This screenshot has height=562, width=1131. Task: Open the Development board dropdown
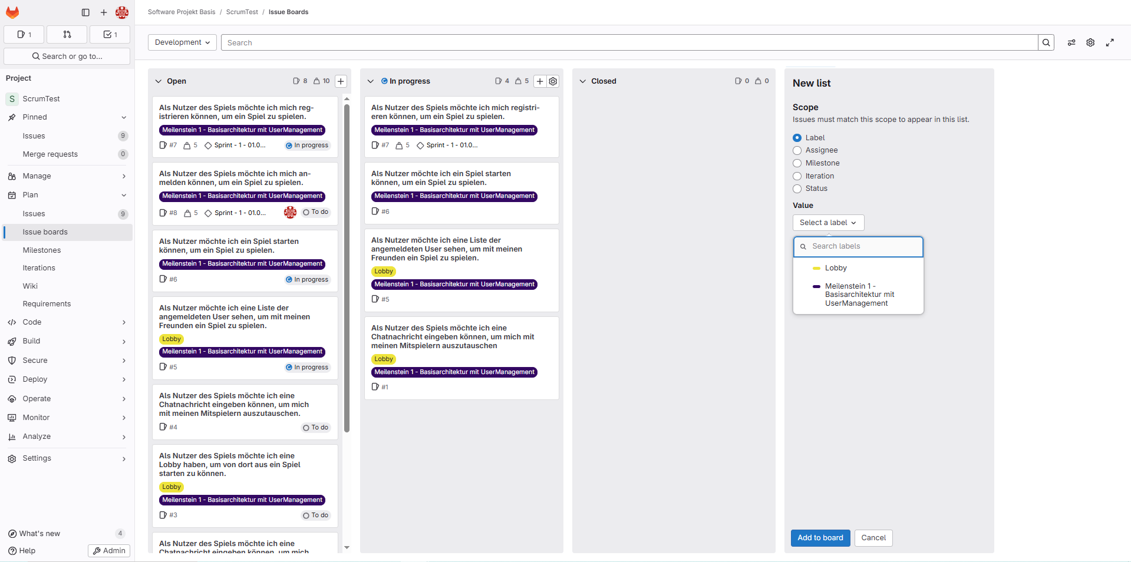182,42
